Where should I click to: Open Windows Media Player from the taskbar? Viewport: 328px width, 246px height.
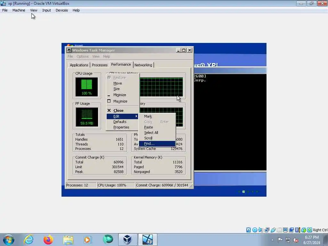pyautogui.click(x=87, y=240)
